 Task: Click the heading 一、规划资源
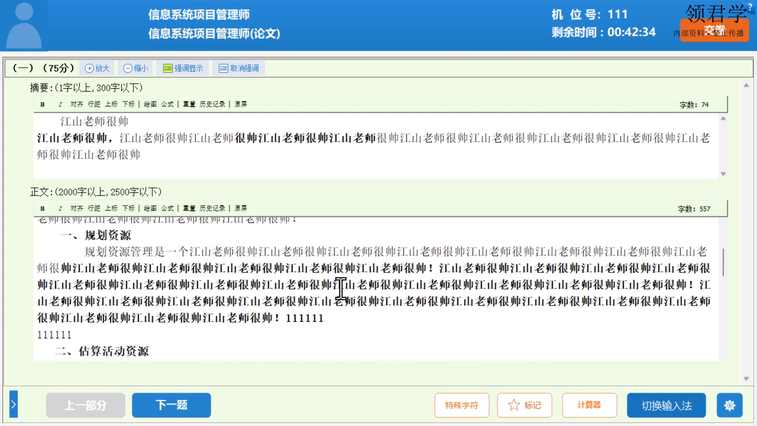click(x=96, y=235)
